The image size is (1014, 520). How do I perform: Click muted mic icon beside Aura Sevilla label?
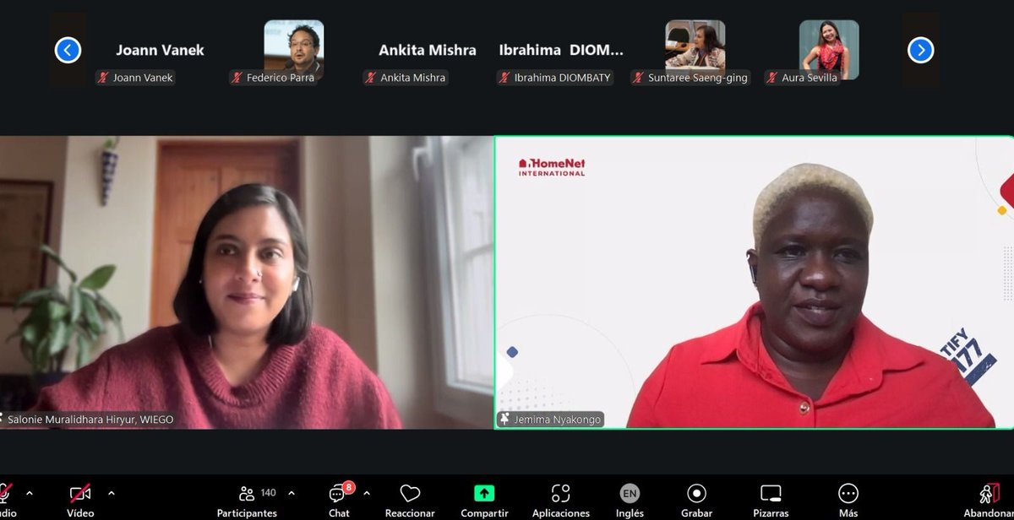coord(773,78)
